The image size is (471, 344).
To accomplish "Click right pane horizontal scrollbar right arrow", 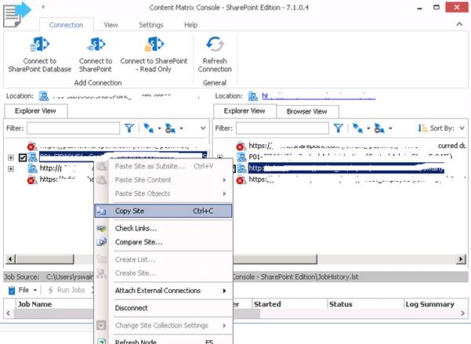I will point(461,259).
